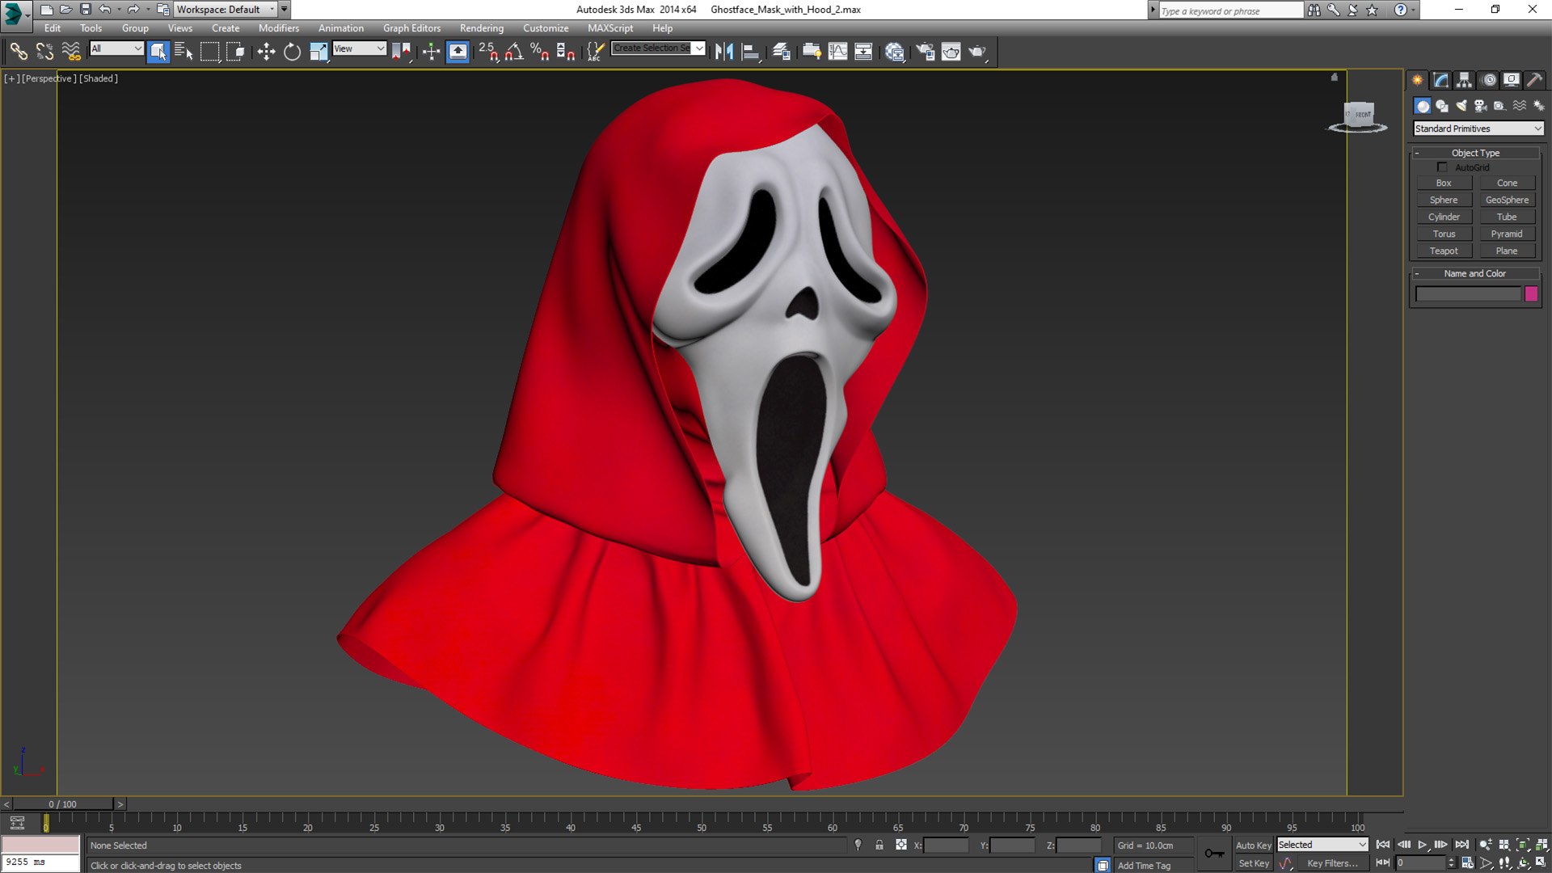Toggle the Selection Lock padlock
1552x873 pixels.
tap(879, 845)
